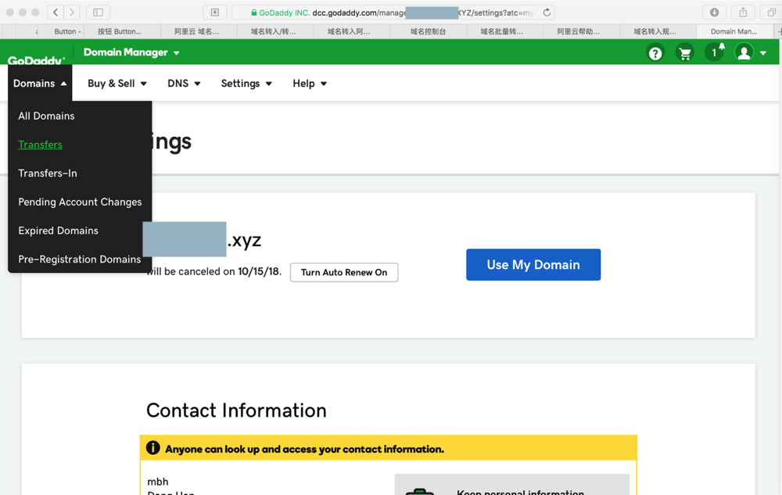Expand the Domain Manager dropdown
782x495 pixels.
(x=131, y=52)
